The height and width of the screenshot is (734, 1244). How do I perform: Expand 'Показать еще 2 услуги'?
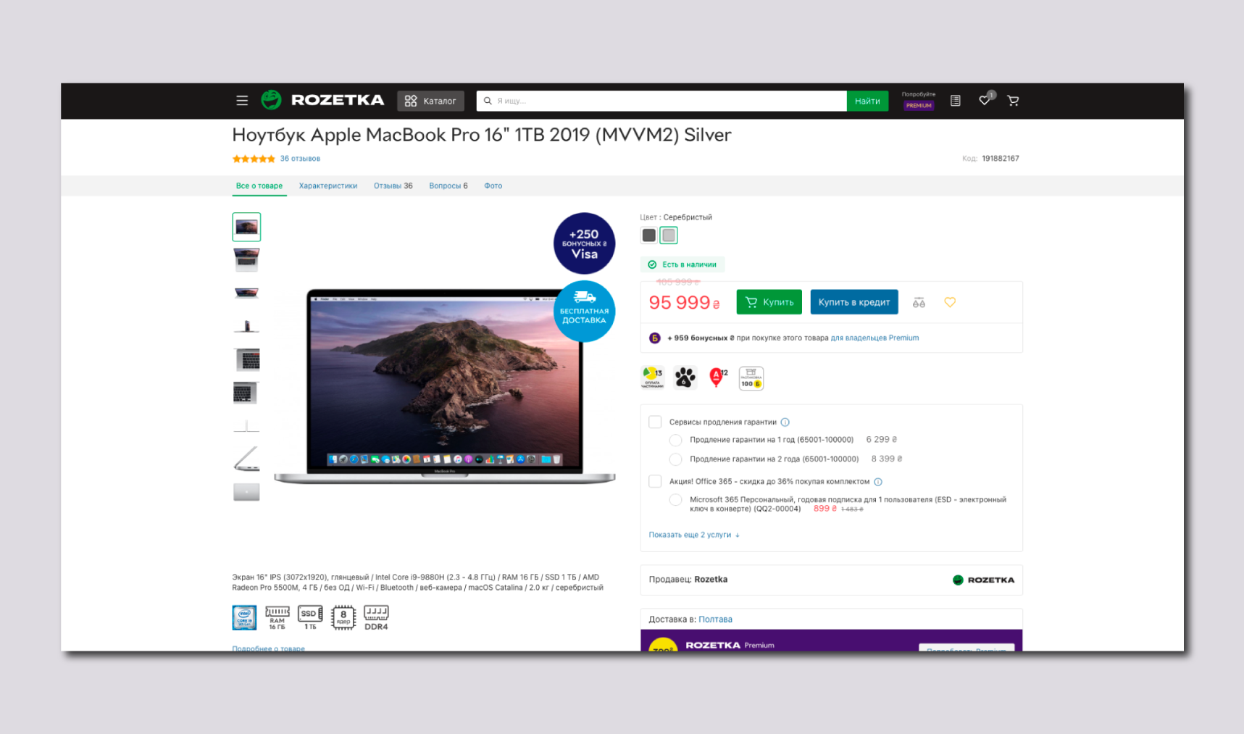click(694, 535)
